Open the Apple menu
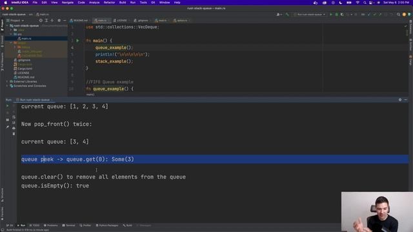 tap(6, 3)
